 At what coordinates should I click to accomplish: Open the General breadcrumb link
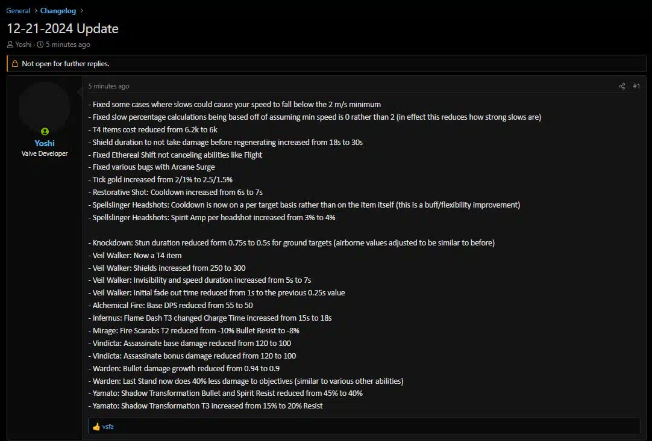point(18,11)
